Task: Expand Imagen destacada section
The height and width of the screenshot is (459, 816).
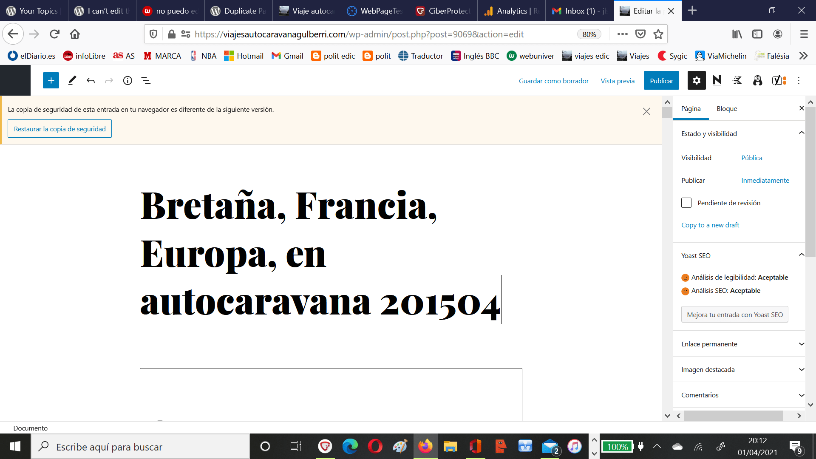Action: (x=739, y=369)
